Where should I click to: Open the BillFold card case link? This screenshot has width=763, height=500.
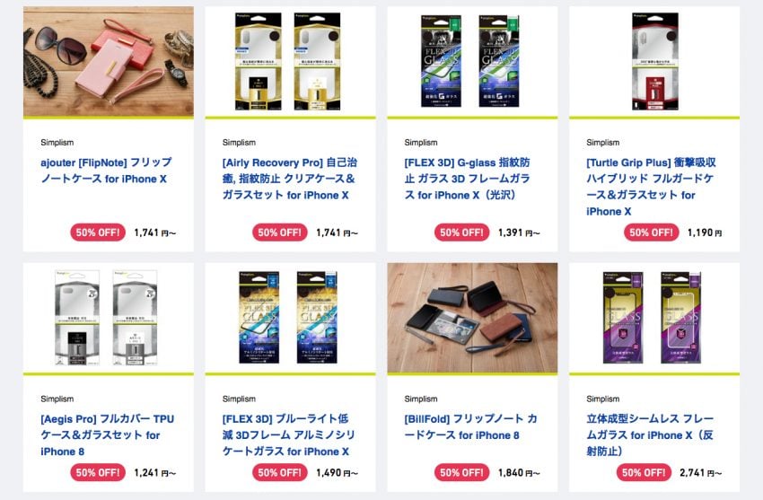tap(470, 426)
